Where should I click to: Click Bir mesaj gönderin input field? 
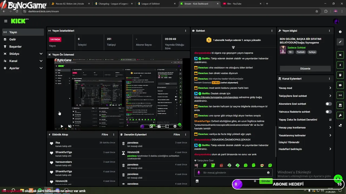(x=233, y=173)
